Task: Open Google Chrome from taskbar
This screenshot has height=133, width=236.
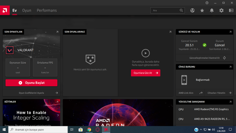Action: point(89,130)
